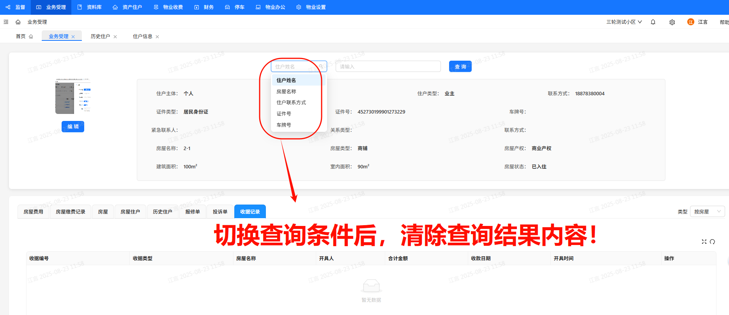Collapse the sidebar menu hamburger icon
Screen dimensions: 729x315
6,22
